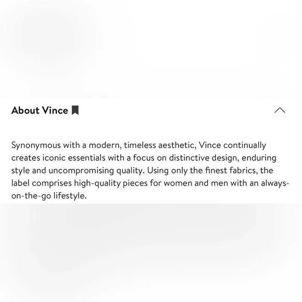Viewport: 302px width, 302px height.
Task: Click the phrase 'iconic essentials'
Action: [x=74, y=158]
